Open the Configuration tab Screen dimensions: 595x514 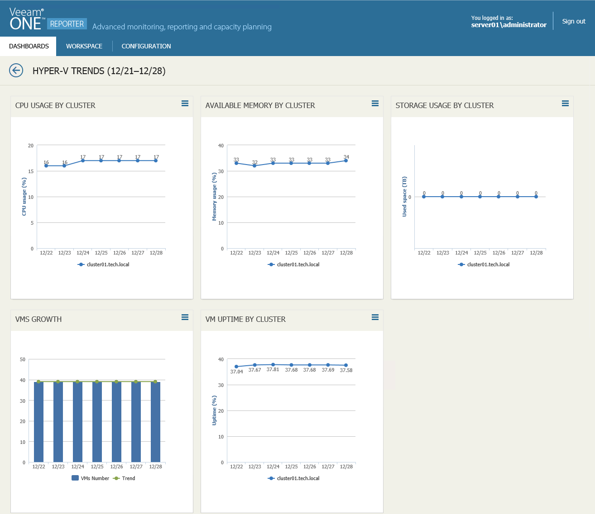tap(146, 46)
